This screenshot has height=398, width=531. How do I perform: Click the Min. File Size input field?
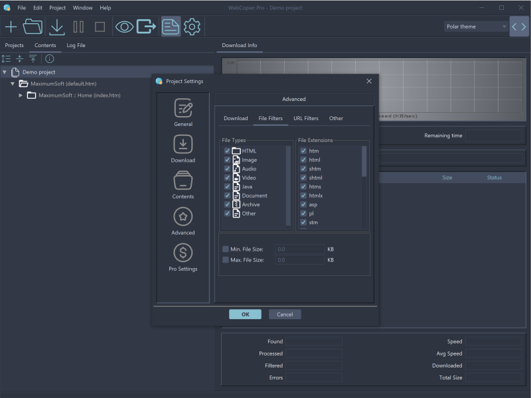coord(300,249)
